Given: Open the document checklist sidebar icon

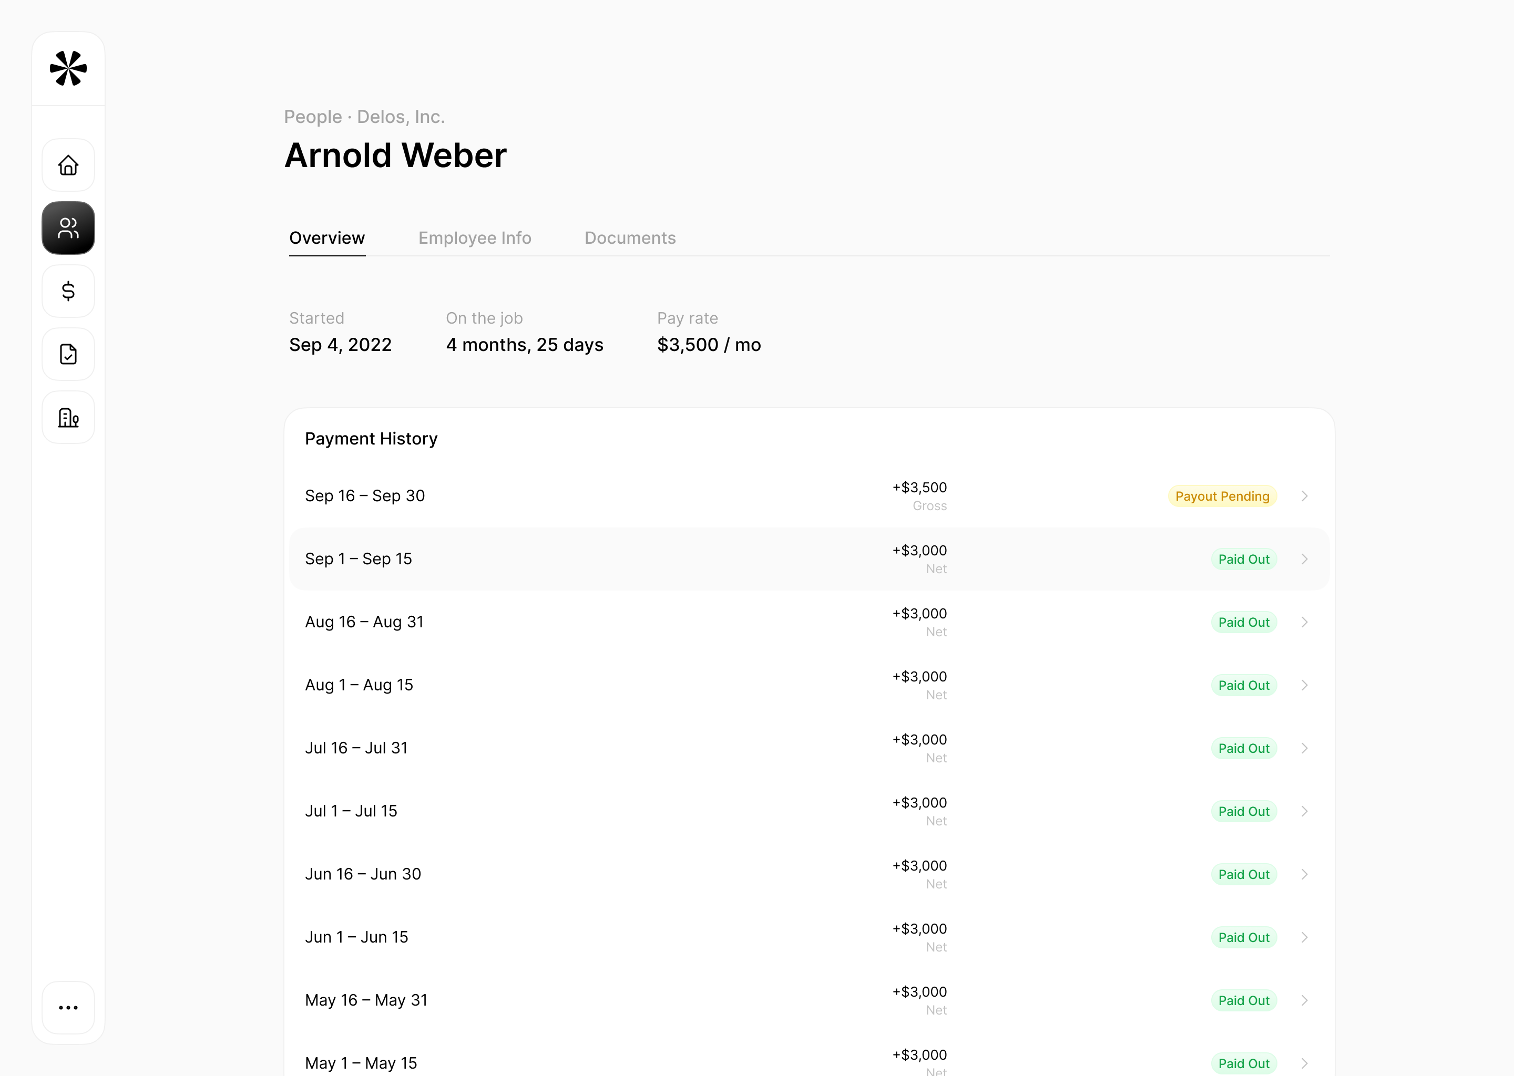Looking at the screenshot, I should pyautogui.click(x=68, y=354).
